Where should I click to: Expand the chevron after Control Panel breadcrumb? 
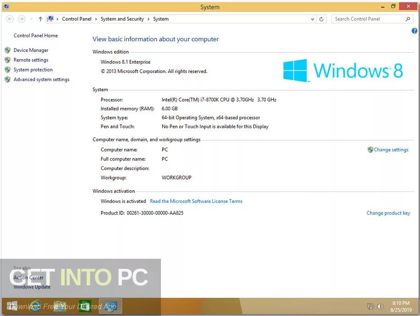coord(96,19)
